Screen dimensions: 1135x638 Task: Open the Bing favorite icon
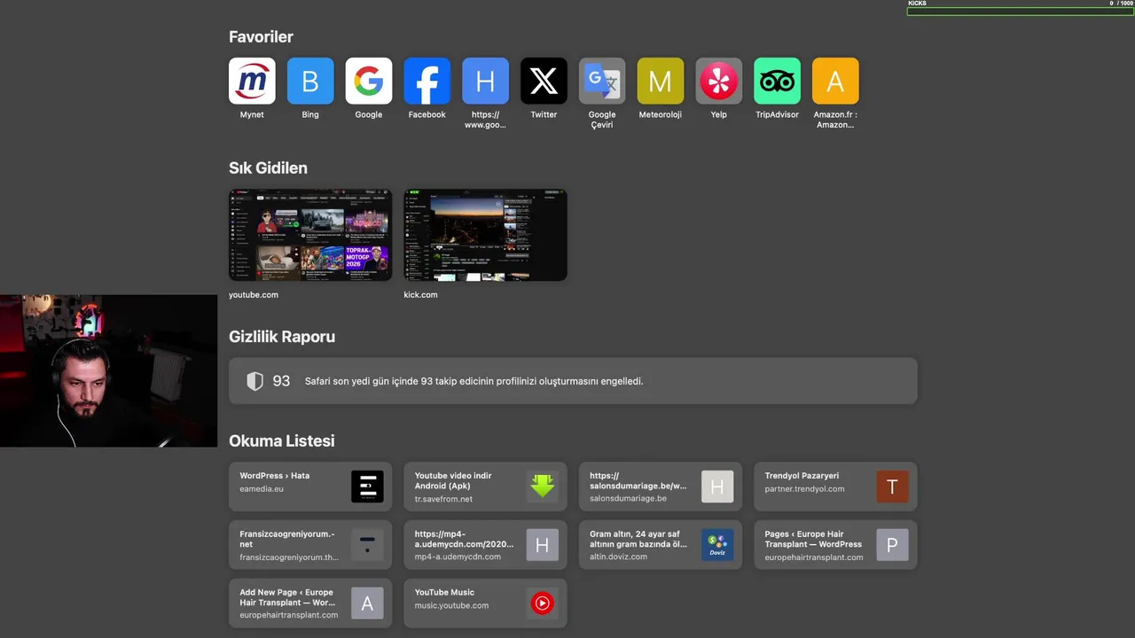[x=310, y=81]
